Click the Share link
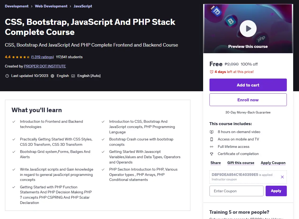 [x=216, y=163]
